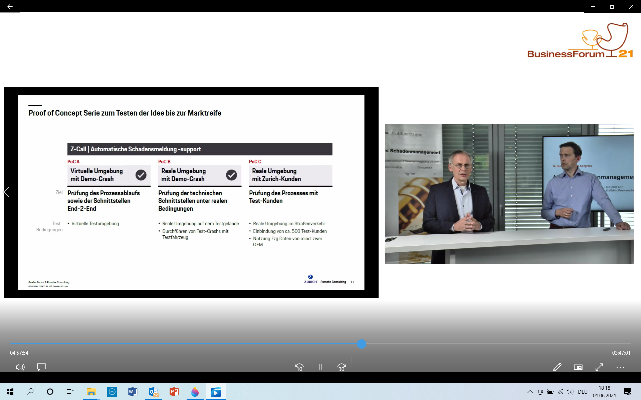Open the DEU input language switcher
This screenshot has width=641, height=400.
583,392
